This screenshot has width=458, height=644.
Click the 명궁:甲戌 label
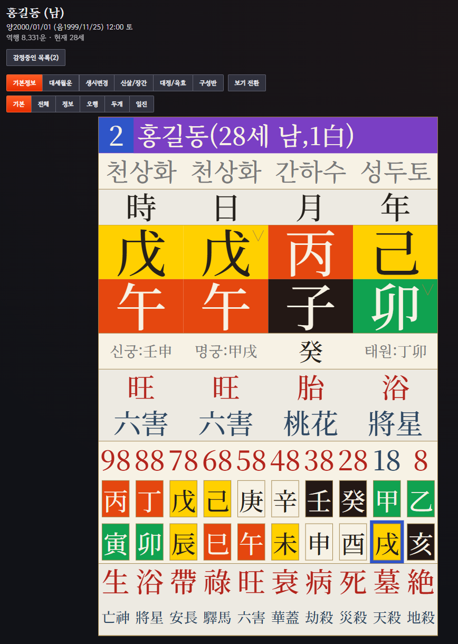pyautogui.click(x=226, y=351)
